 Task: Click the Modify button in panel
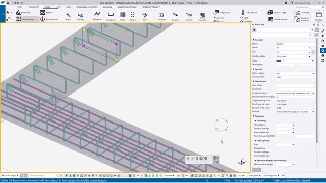click(x=257, y=170)
